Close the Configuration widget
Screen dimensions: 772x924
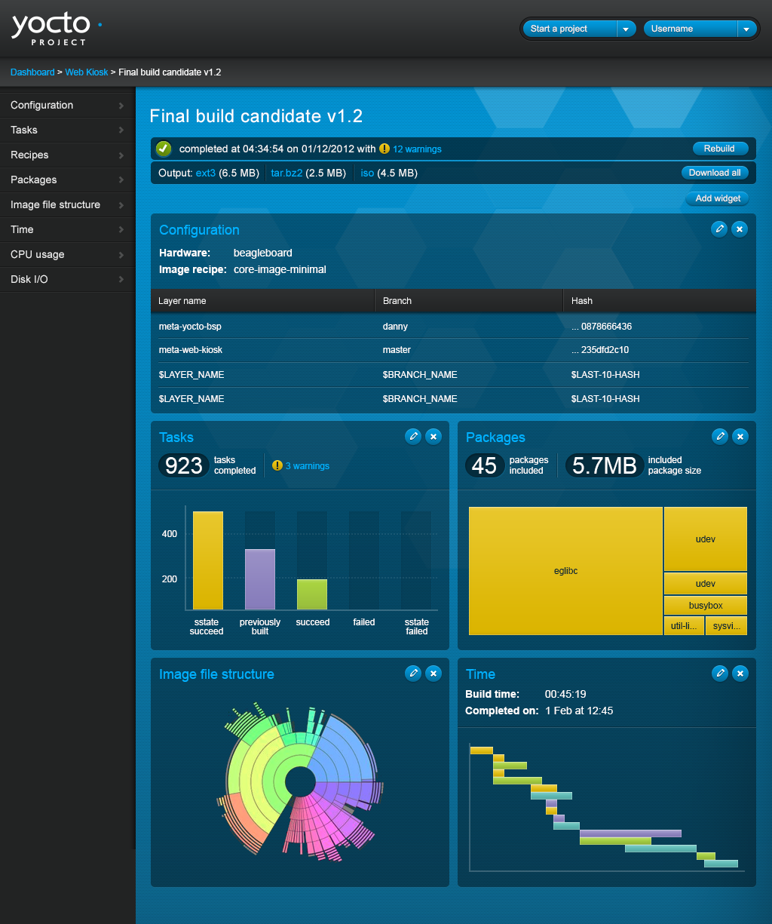[740, 229]
